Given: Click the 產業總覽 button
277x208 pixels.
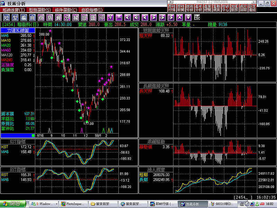Looking at the screenshot, I should (207, 8).
